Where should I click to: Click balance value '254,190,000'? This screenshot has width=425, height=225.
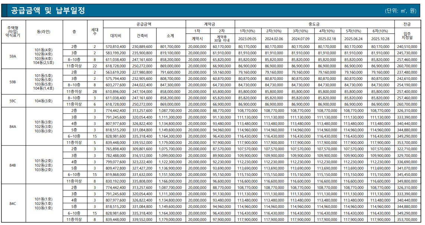(x=407, y=85)
